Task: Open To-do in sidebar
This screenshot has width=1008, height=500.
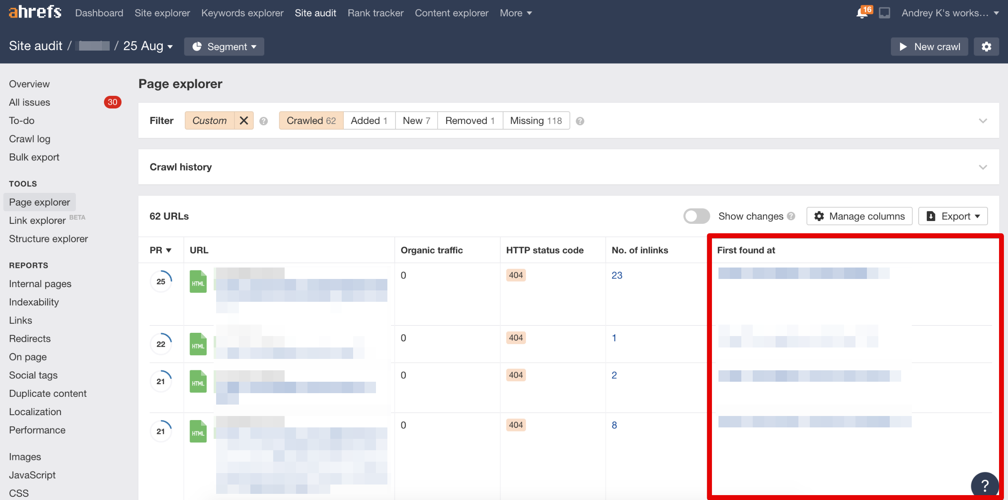Action: click(x=22, y=120)
